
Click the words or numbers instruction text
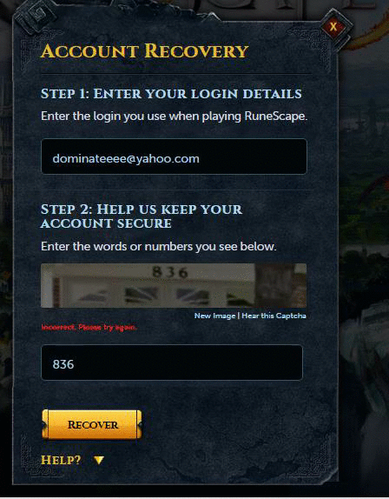point(159,246)
